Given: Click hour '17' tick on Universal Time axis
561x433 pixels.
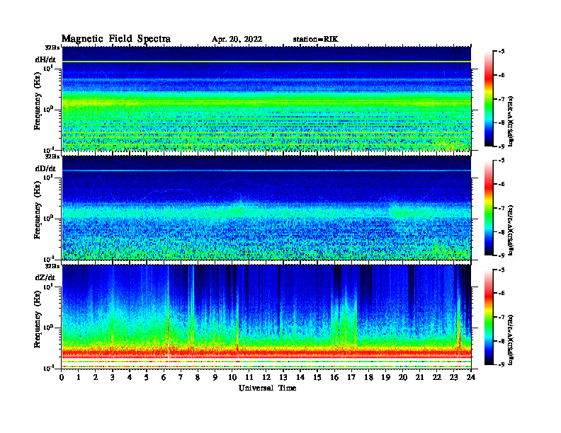Looking at the screenshot, I should [352, 377].
